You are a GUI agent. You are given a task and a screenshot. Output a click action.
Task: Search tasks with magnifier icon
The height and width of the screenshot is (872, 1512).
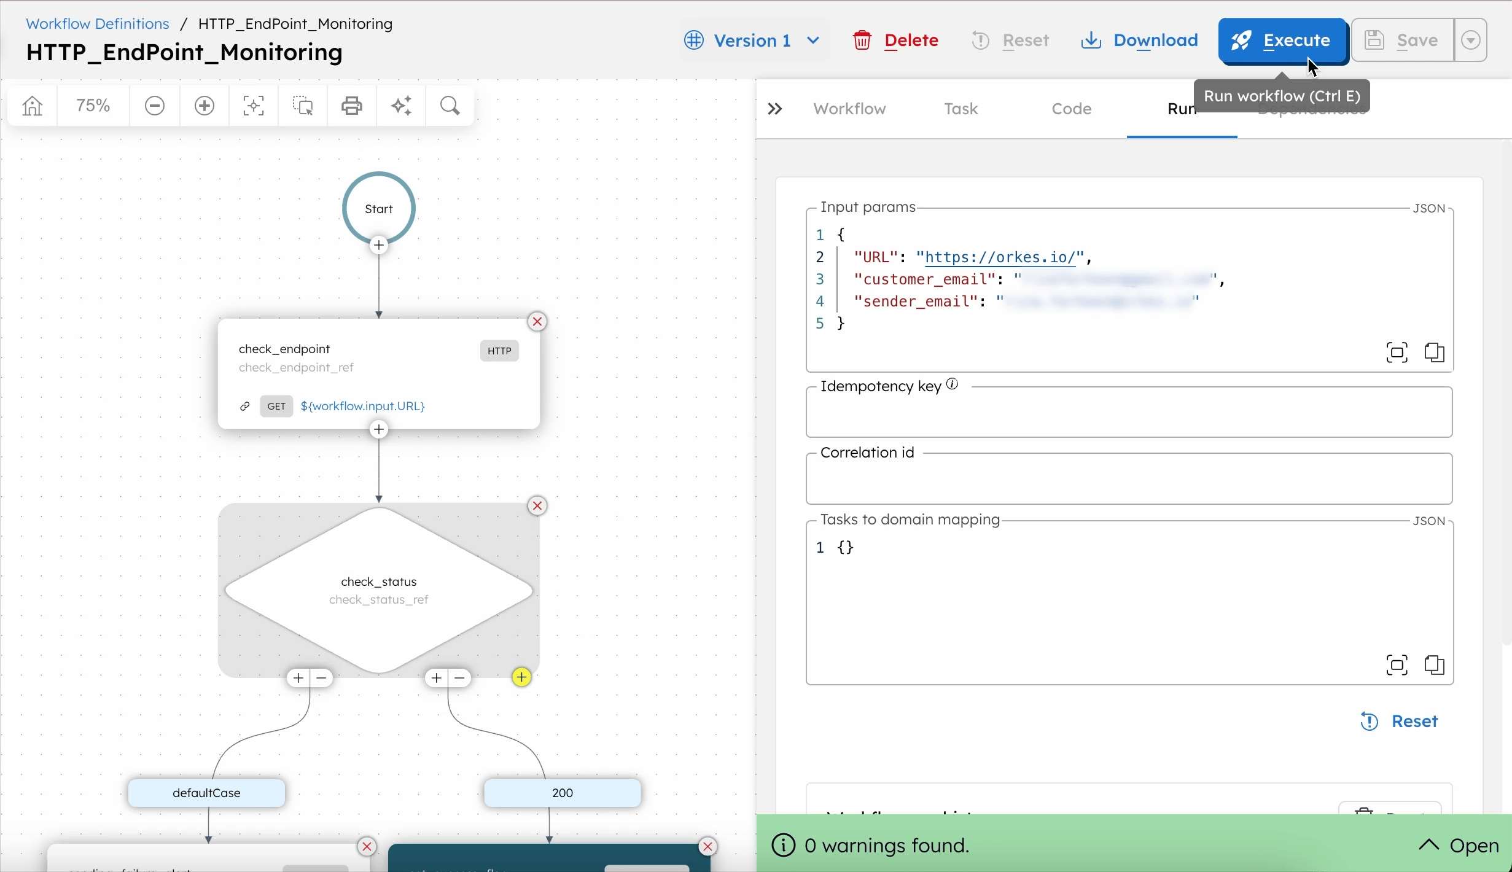(x=450, y=106)
